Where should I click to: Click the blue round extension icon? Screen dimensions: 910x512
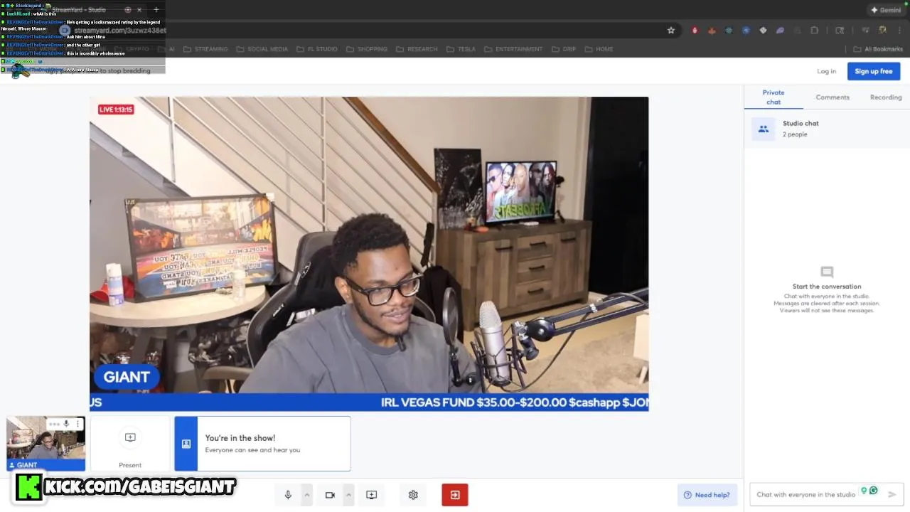pos(746,31)
